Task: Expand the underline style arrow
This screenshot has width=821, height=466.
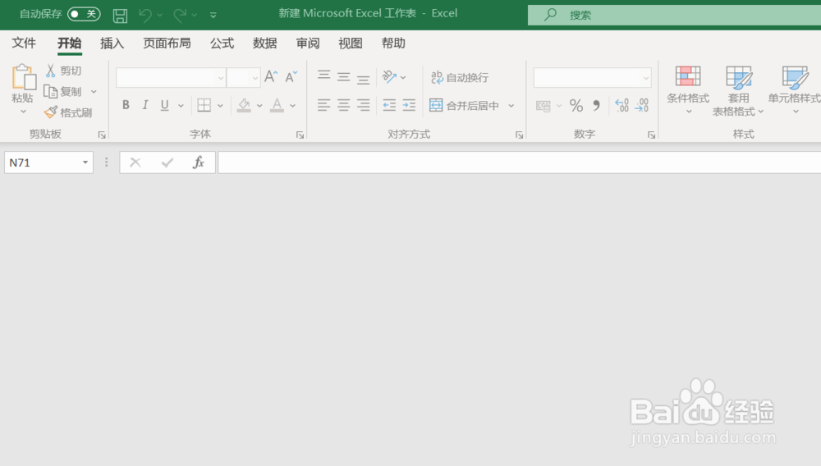Action: (x=181, y=106)
